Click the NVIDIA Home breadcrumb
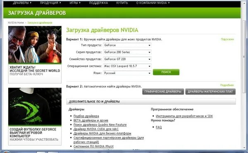This screenshot has width=248, height=153. click(x=16, y=23)
